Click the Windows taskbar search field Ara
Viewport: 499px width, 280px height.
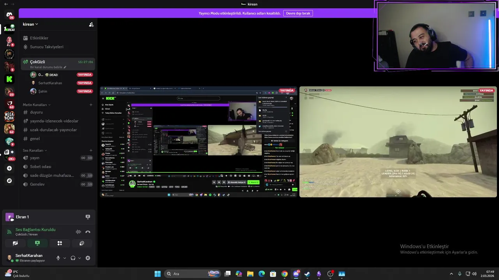point(192,274)
